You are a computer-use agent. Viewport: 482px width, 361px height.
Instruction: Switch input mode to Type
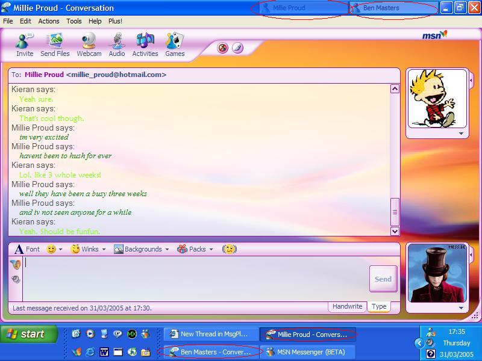[379, 306]
